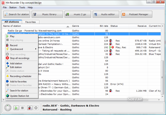This screenshot has height=115, width=166.
Task: Open music 2 go
Action: point(78,14)
